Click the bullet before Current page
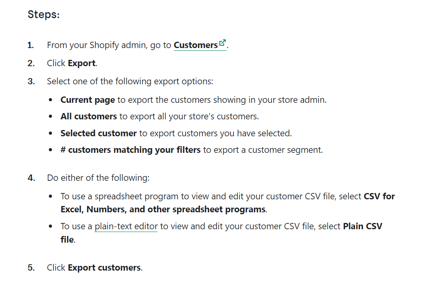The image size is (425, 297). point(51,100)
